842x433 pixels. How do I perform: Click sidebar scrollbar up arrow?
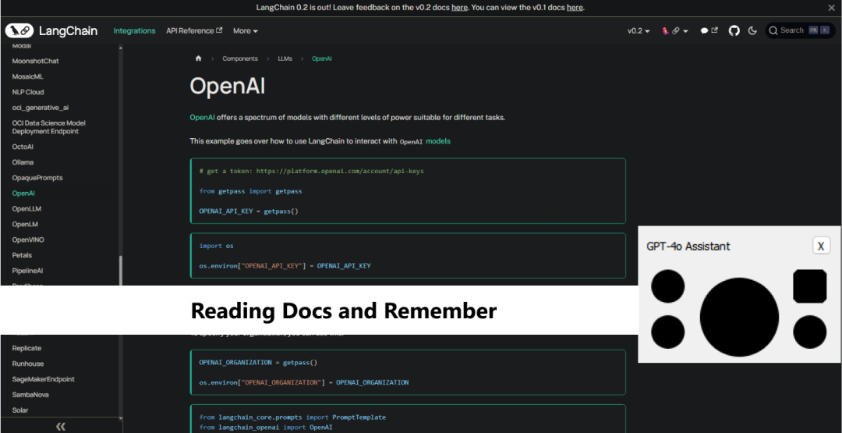pyautogui.click(x=120, y=48)
